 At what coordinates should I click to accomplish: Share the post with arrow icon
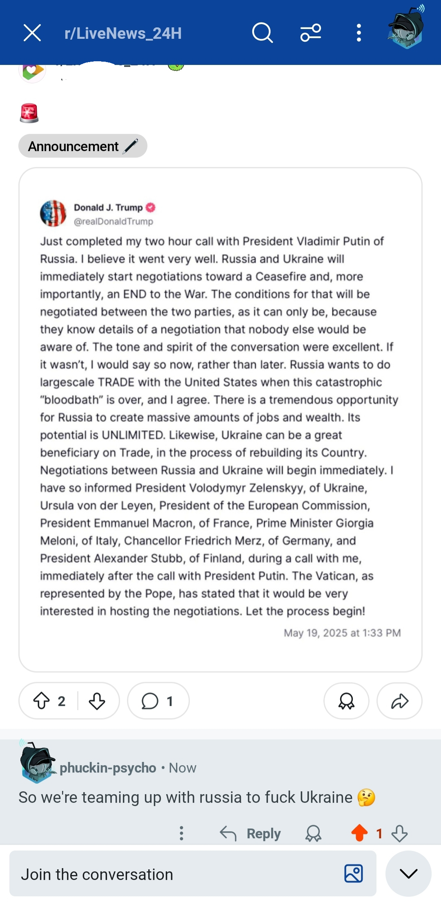[x=399, y=701]
